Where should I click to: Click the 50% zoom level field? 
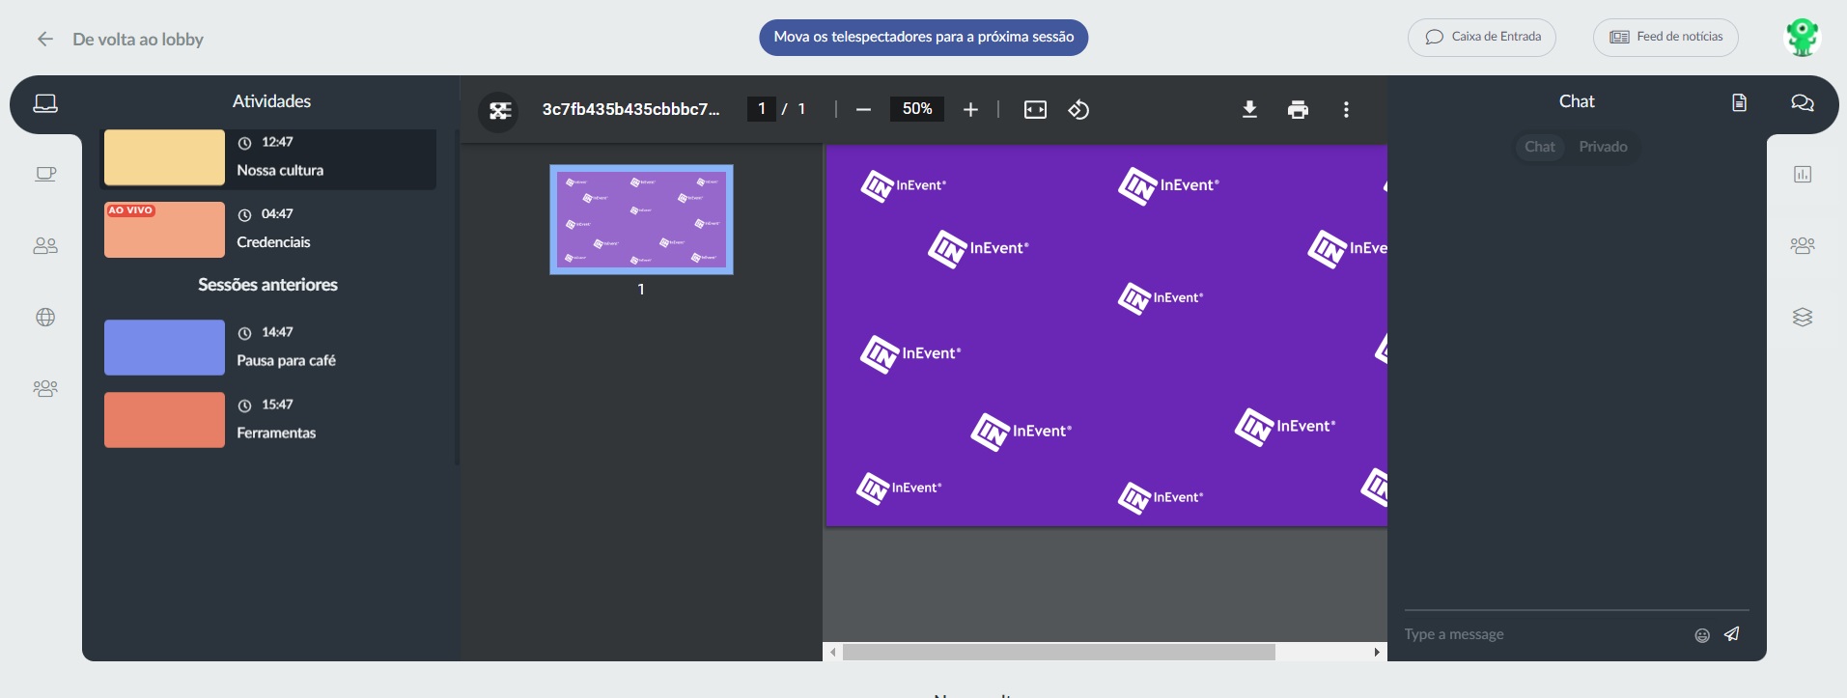917,109
